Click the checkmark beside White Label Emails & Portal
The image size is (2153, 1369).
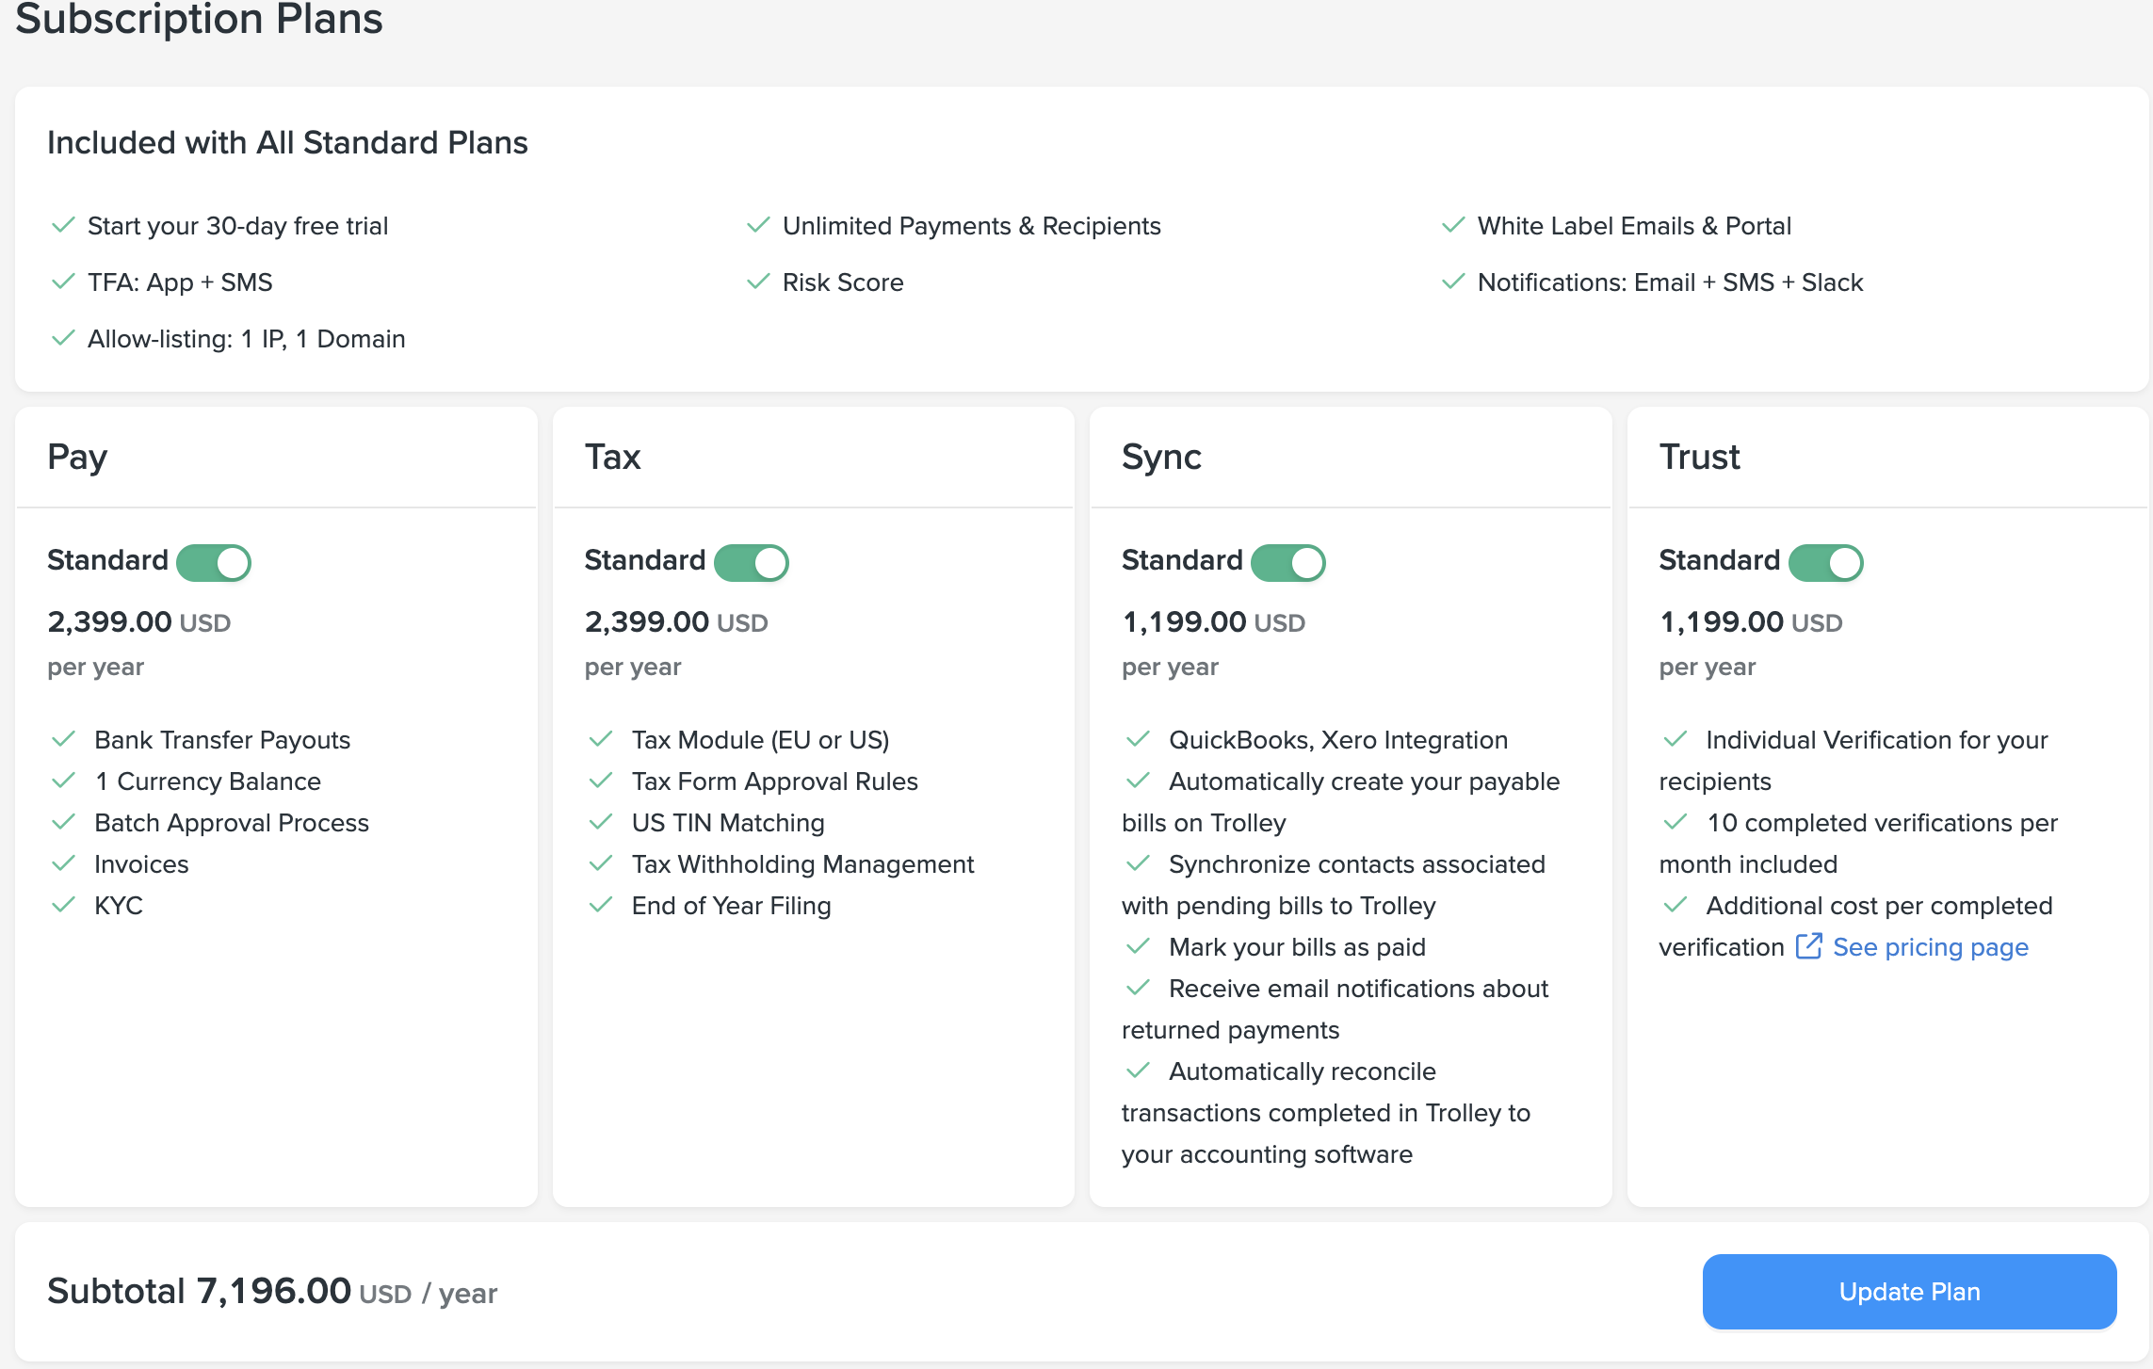coord(1453,225)
